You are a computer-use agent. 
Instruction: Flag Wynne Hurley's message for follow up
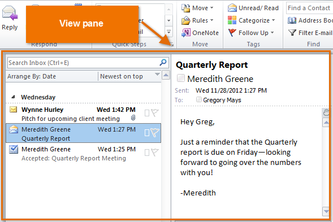tap(155, 113)
